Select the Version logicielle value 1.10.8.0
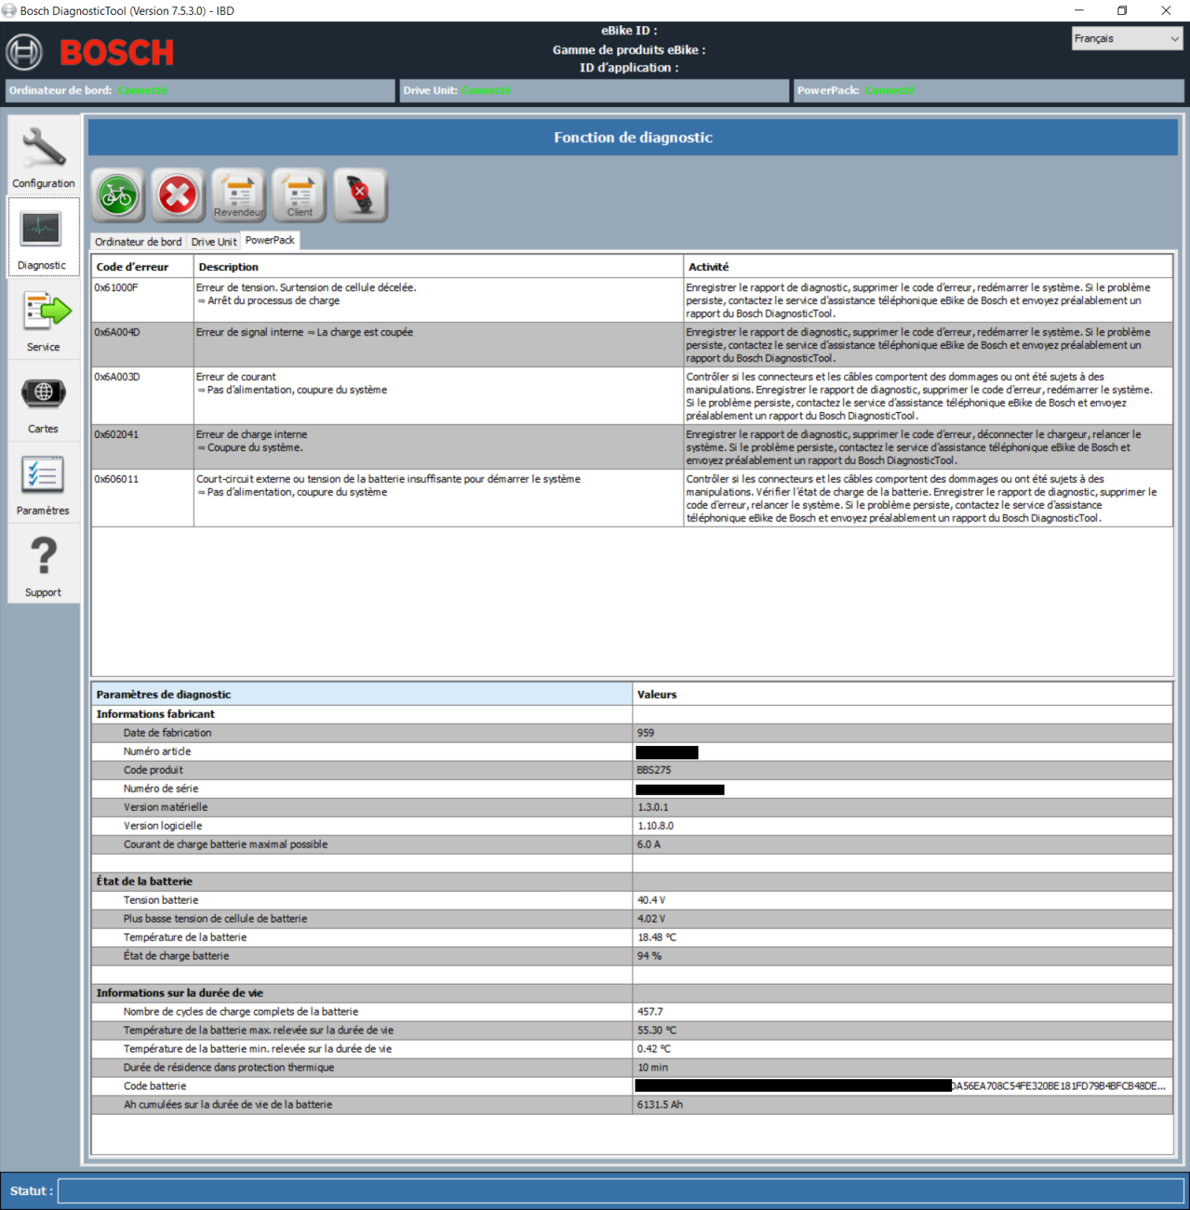Viewport: 1190px width, 1210px height. point(655,826)
